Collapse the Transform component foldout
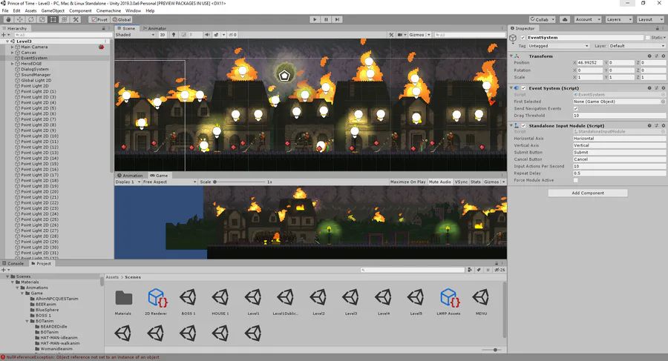Viewport: 668px width, 361px height. (511, 56)
